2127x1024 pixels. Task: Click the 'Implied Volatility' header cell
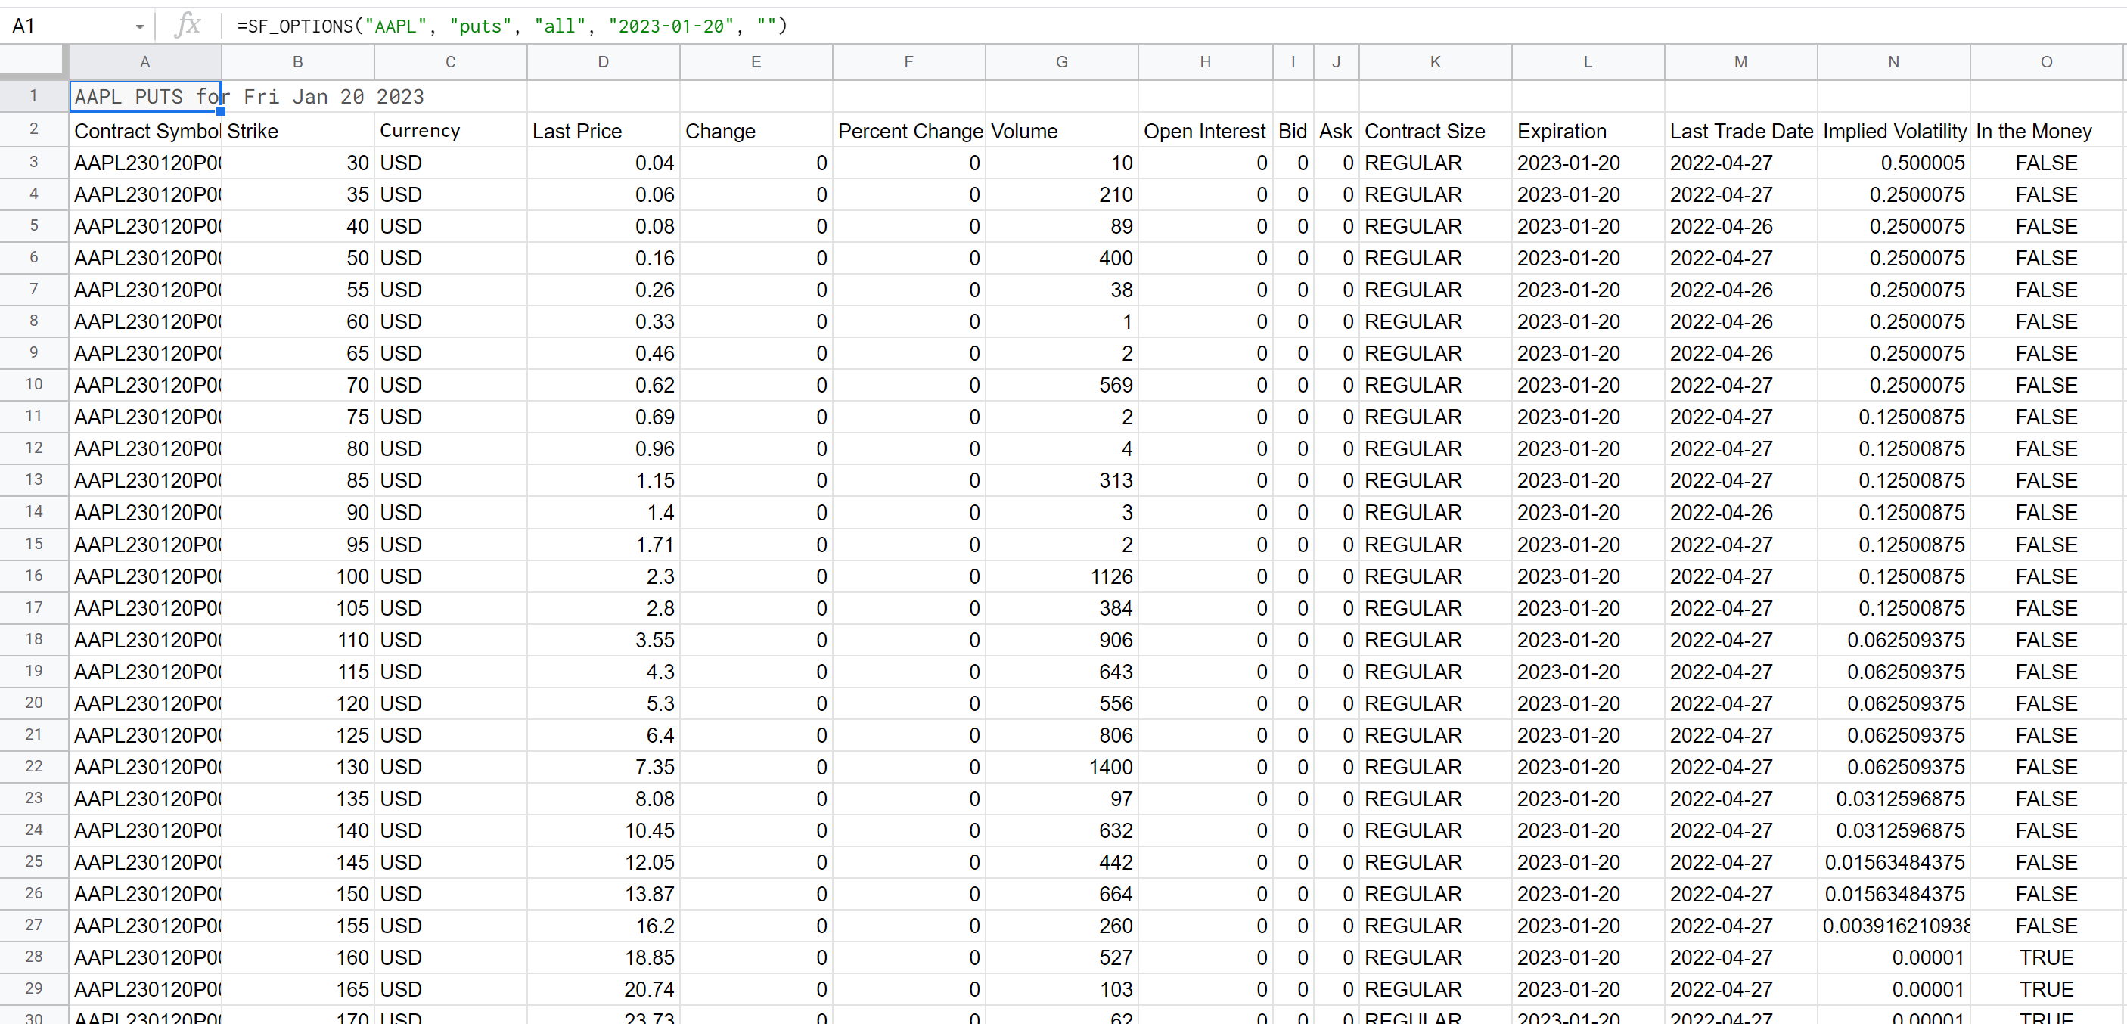point(1893,131)
